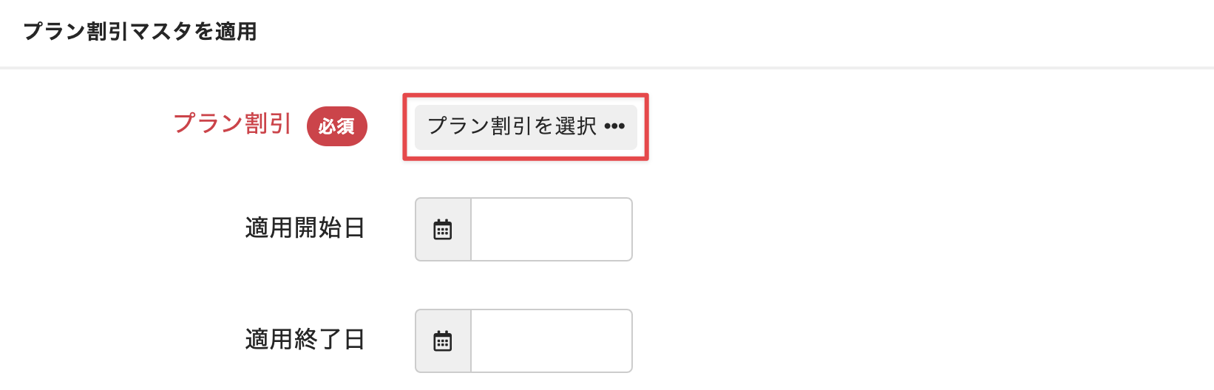Tap the three dots in the plan selector
The width and height of the screenshot is (1214, 390).
point(614,126)
